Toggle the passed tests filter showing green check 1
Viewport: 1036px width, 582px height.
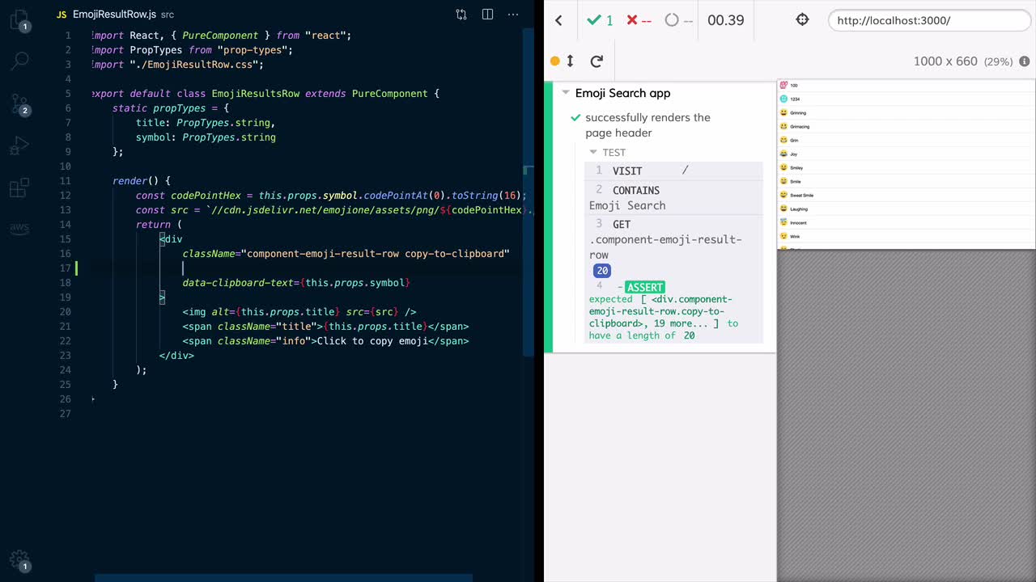[600, 20]
